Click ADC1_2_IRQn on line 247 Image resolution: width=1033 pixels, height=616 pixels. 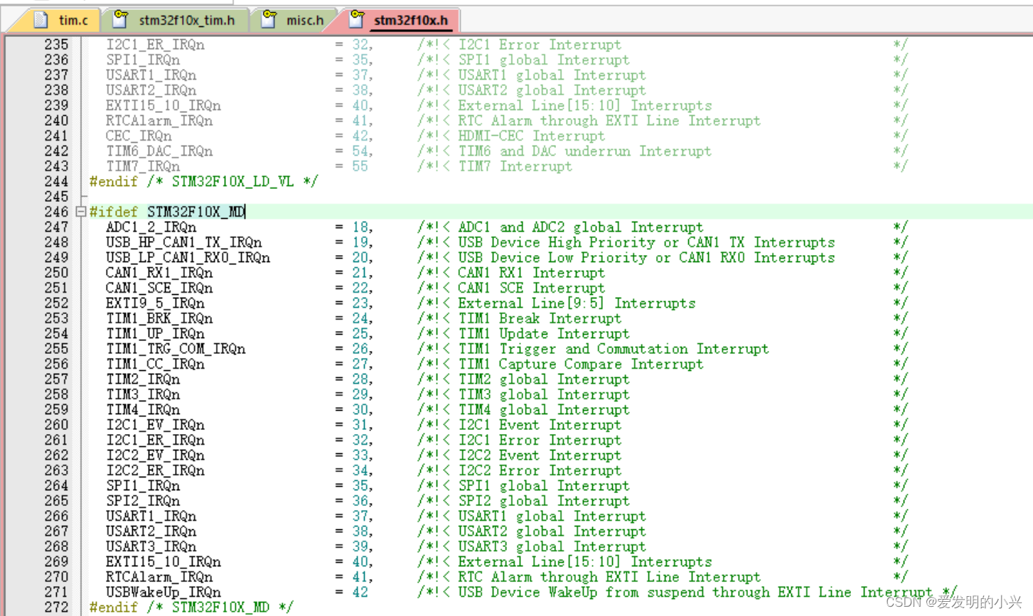[x=151, y=227]
